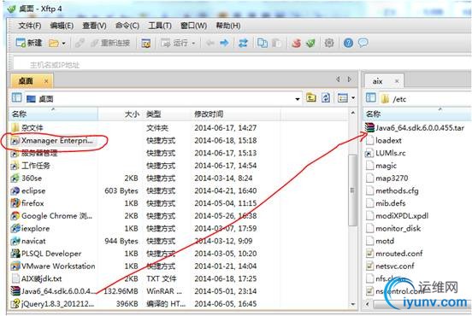Click the remote /etc path field
Image resolution: width=472 pixels, height=316 pixels.
tap(424, 99)
